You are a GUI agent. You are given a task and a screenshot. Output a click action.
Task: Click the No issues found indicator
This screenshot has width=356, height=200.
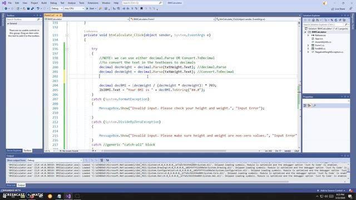tap(69, 151)
